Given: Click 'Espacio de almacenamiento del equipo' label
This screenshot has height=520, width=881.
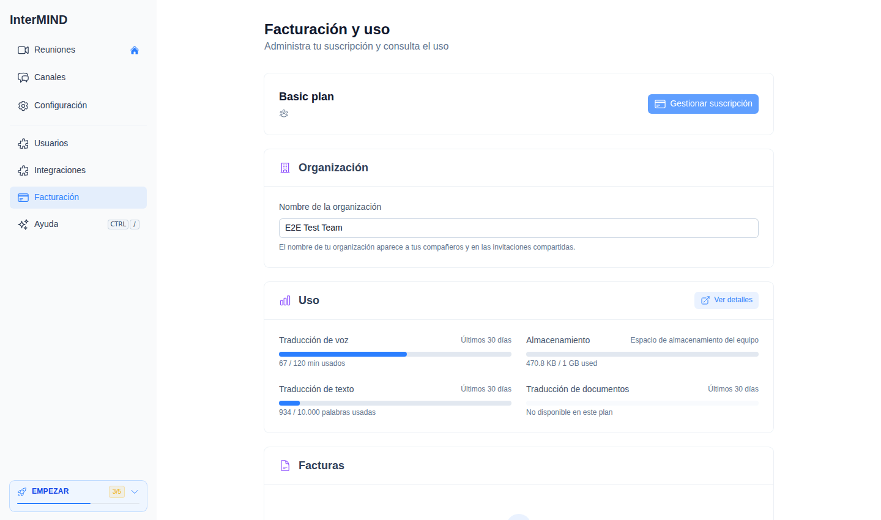Looking at the screenshot, I should [694, 340].
